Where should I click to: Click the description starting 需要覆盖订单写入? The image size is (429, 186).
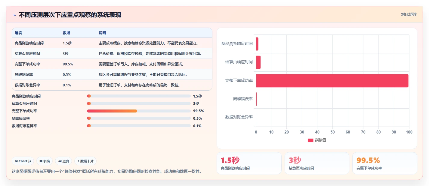coord(141,64)
